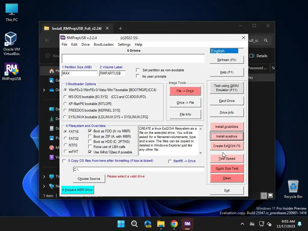Open a new File Explorer tab
The height and width of the screenshot is (231, 308).
click(120, 29)
